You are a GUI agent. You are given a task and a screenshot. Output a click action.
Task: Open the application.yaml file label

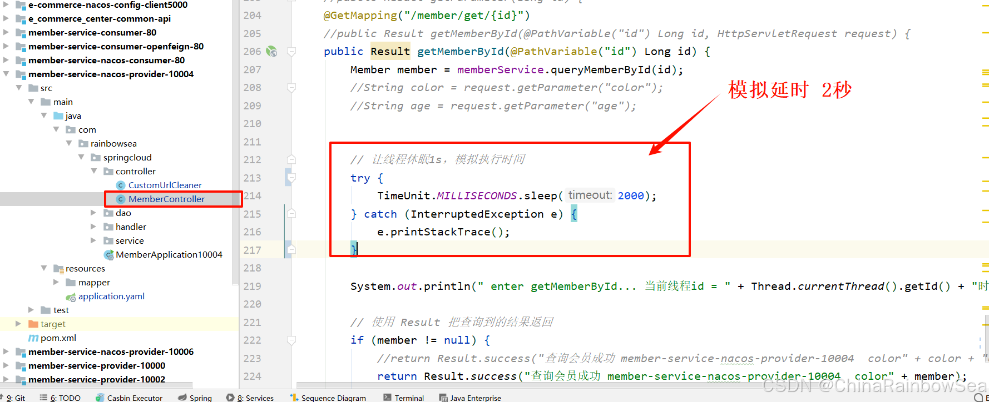(x=111, y=297)
